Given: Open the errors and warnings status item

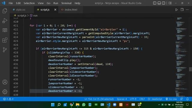Looking at the screenshot, I should point(8,99).
